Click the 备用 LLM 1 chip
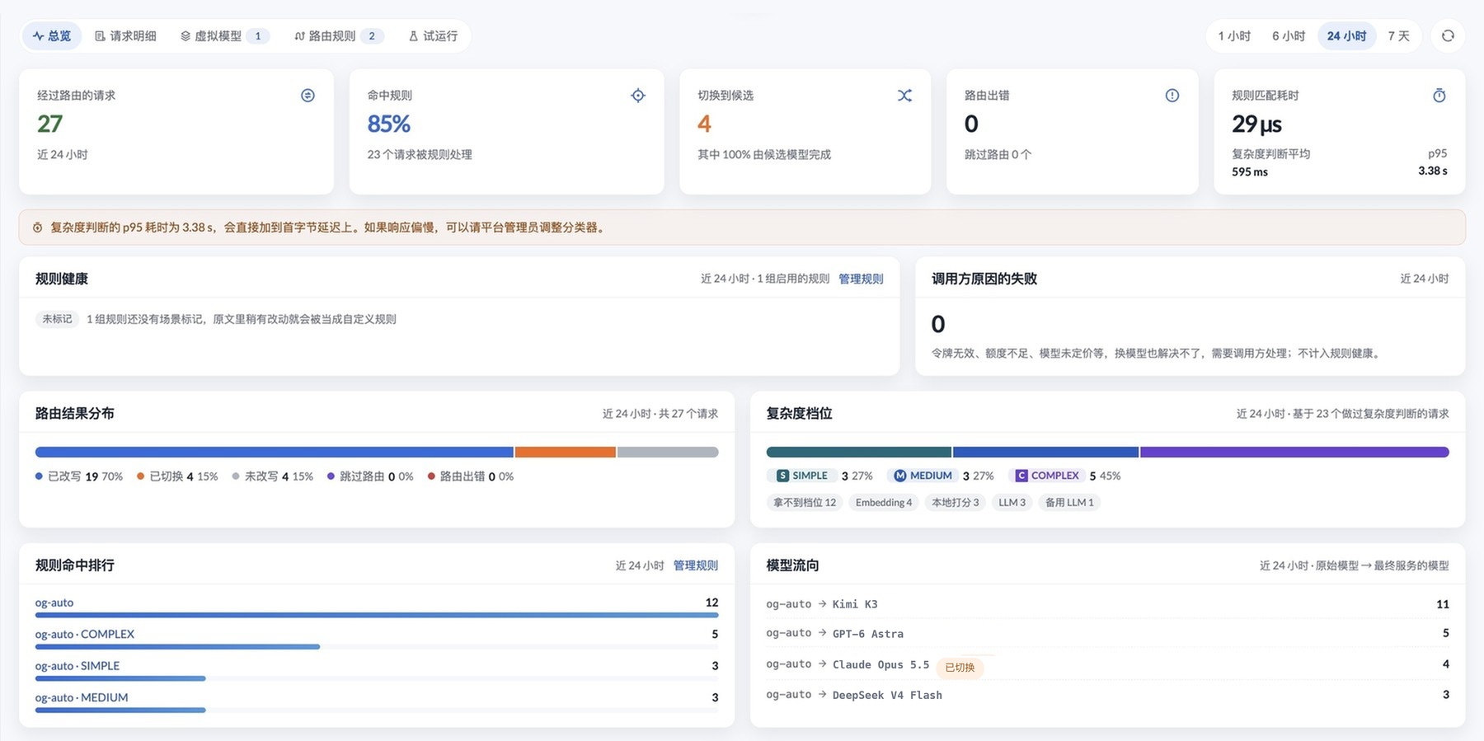This screenshot has width=1484, height=741. click(x=1069, y=502)
